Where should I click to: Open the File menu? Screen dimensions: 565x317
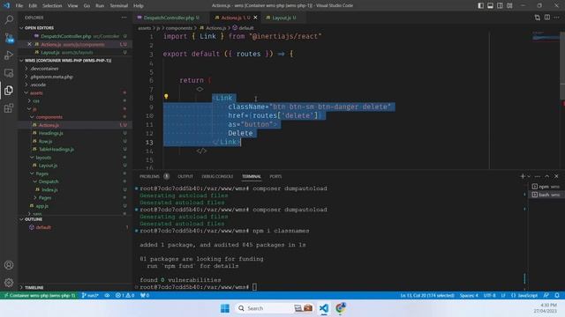click(19, 5)
